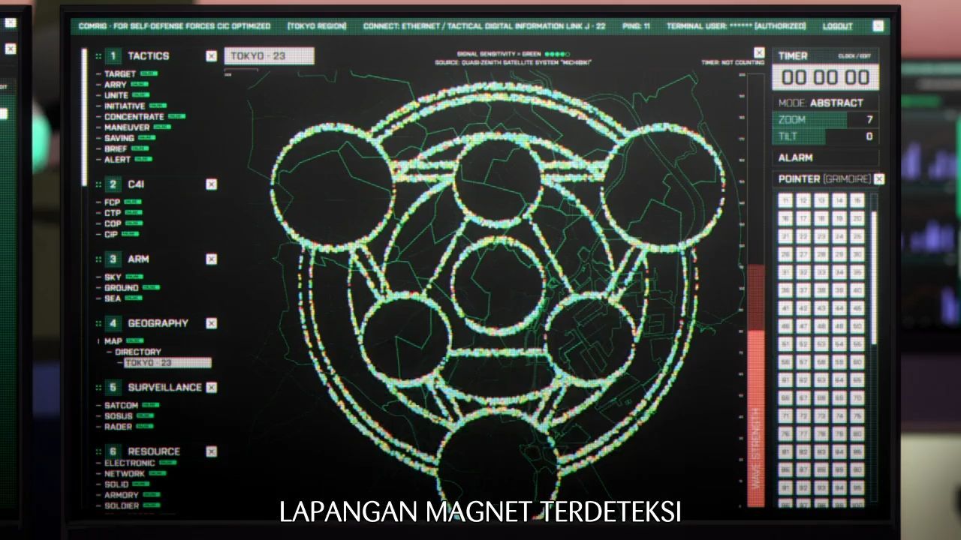Screen dimensions: 961x540
Task: Adjust the ZOOM level bar
Action: click(x=825, y=120)
